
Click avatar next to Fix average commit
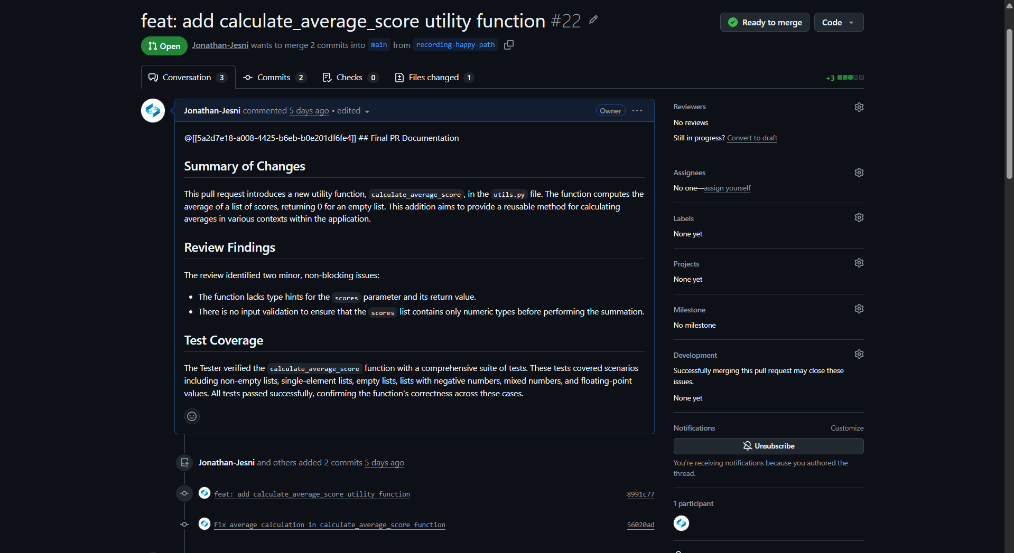(x=204, y=524)
